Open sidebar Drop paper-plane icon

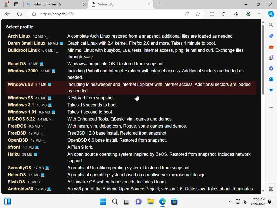[271, 90]
